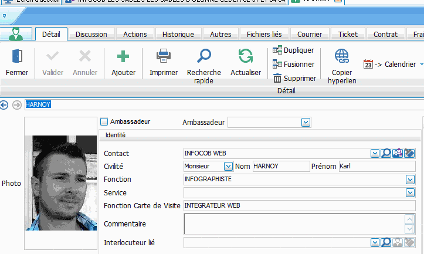
Task: Click the green Ajouter plus icon
Action: [123, 57]
